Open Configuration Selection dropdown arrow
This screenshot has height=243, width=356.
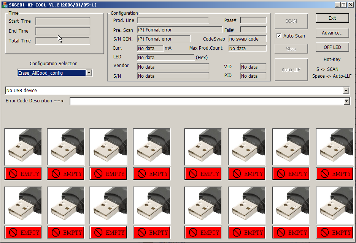tap(89, 73)
